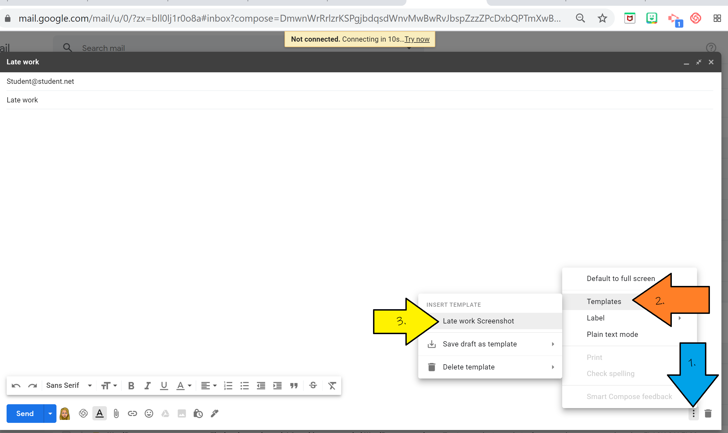Viewport: 728px width, 433px height.
Task: Insert a file from Google Drive
Action: coord(165,414)
